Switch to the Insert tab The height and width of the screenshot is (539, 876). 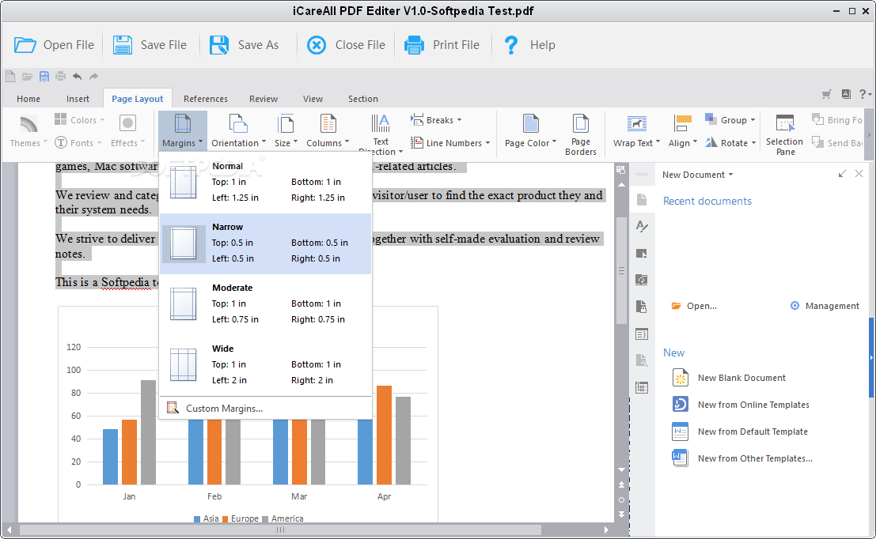[x=78, y=99]
